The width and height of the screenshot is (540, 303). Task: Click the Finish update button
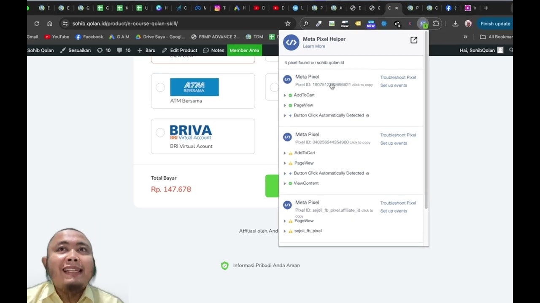(495, 24)
